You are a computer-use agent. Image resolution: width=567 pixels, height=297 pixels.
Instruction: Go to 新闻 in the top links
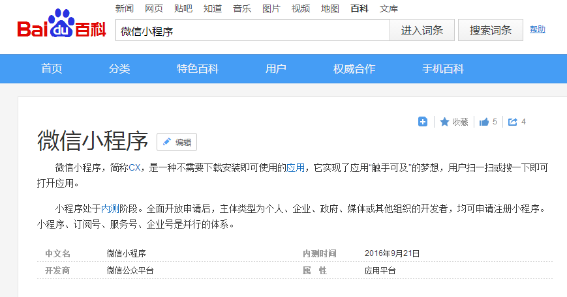click(x=125, y=8)
